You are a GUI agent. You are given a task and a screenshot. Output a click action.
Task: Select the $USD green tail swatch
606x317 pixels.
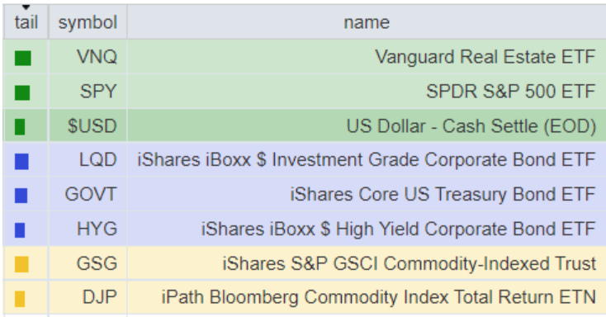20,127
